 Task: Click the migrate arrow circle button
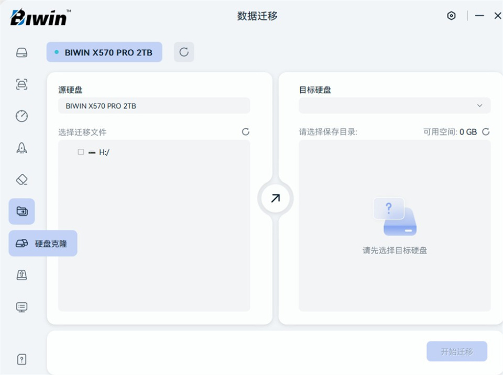coord(275,198)
